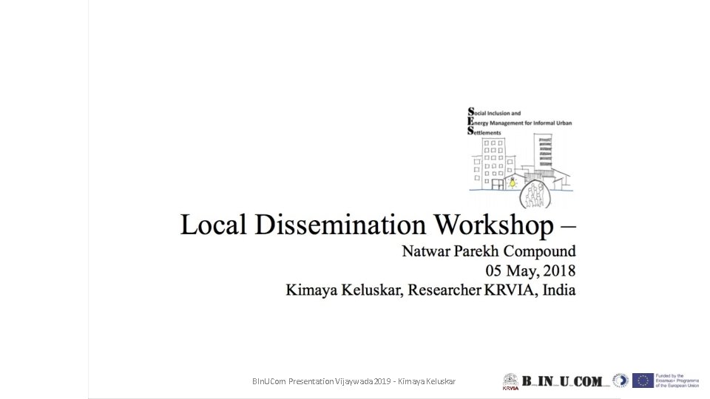Viewport: 710px width, 399px height.
Task: Click 'Social Inclusion and' logo text
Action: [494, 112]
